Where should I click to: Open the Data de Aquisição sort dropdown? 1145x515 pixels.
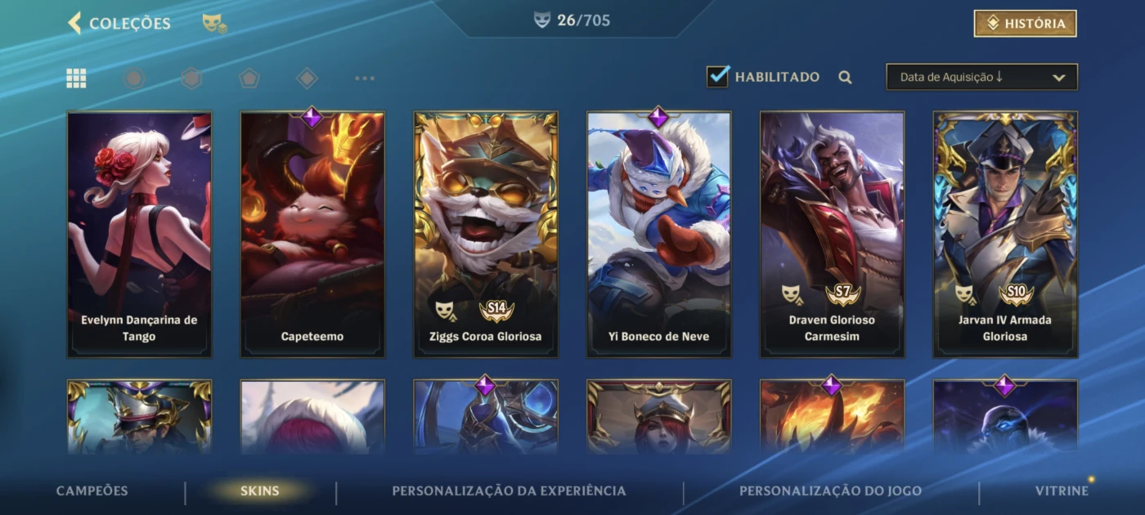(981, 77)
